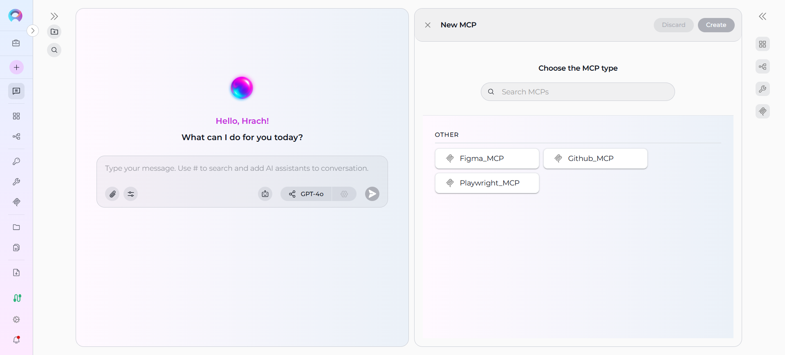Screen dimensions: 785x355
Task: Select the Figma_MCP type
Action: coord(487,159)
